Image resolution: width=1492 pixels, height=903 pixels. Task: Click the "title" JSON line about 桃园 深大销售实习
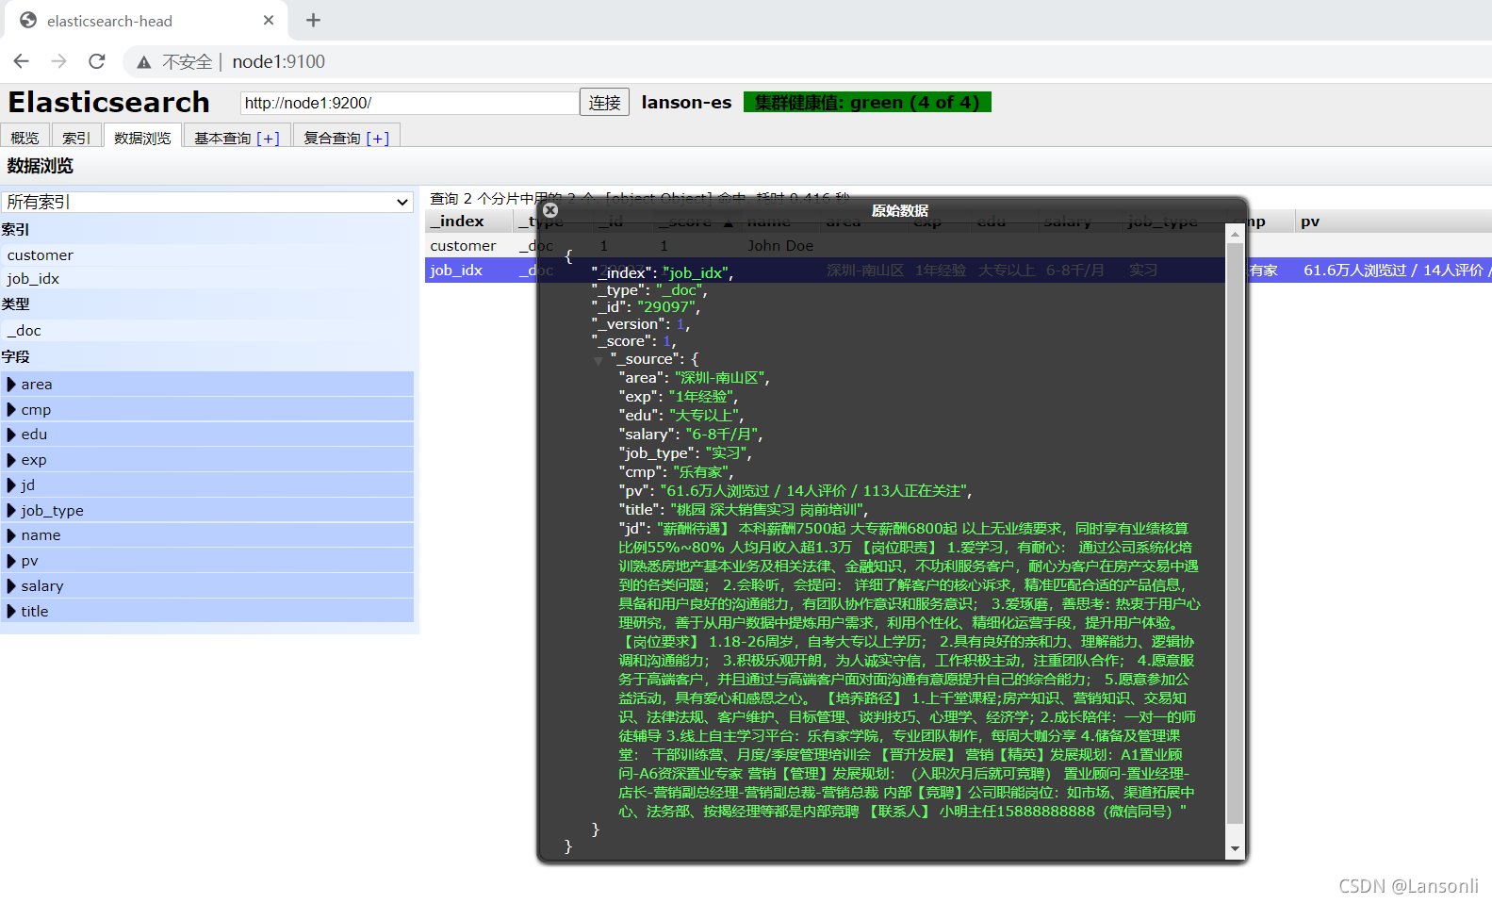(x=744, y=510)
